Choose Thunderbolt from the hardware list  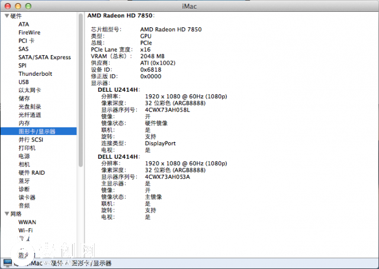35,74
